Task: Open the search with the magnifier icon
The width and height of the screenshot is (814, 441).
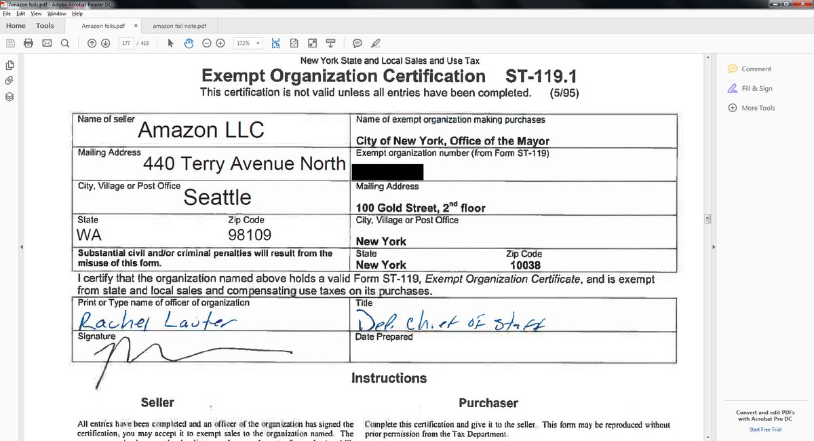Action: pos(64,43)
